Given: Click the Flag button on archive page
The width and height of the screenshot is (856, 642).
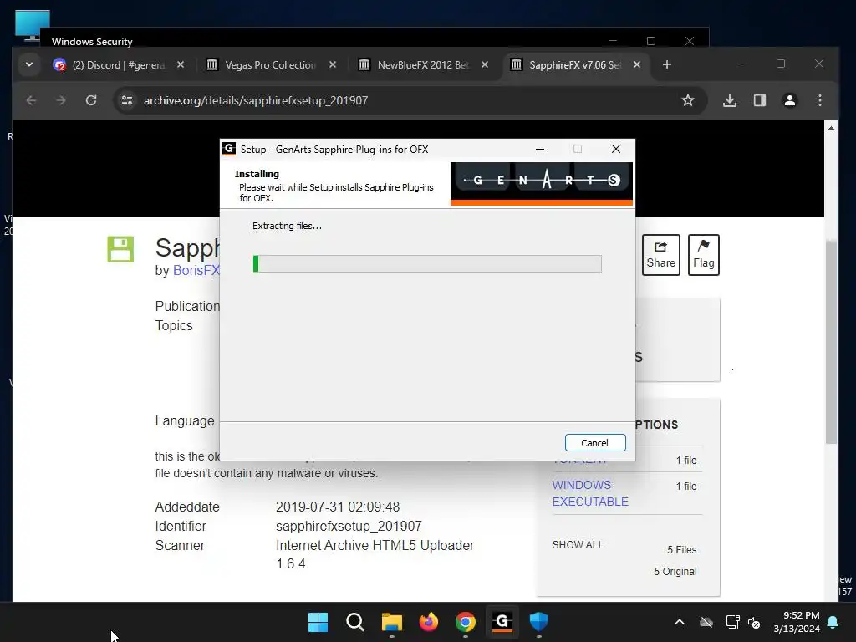Looking at the screenshot, I should 704,255.
